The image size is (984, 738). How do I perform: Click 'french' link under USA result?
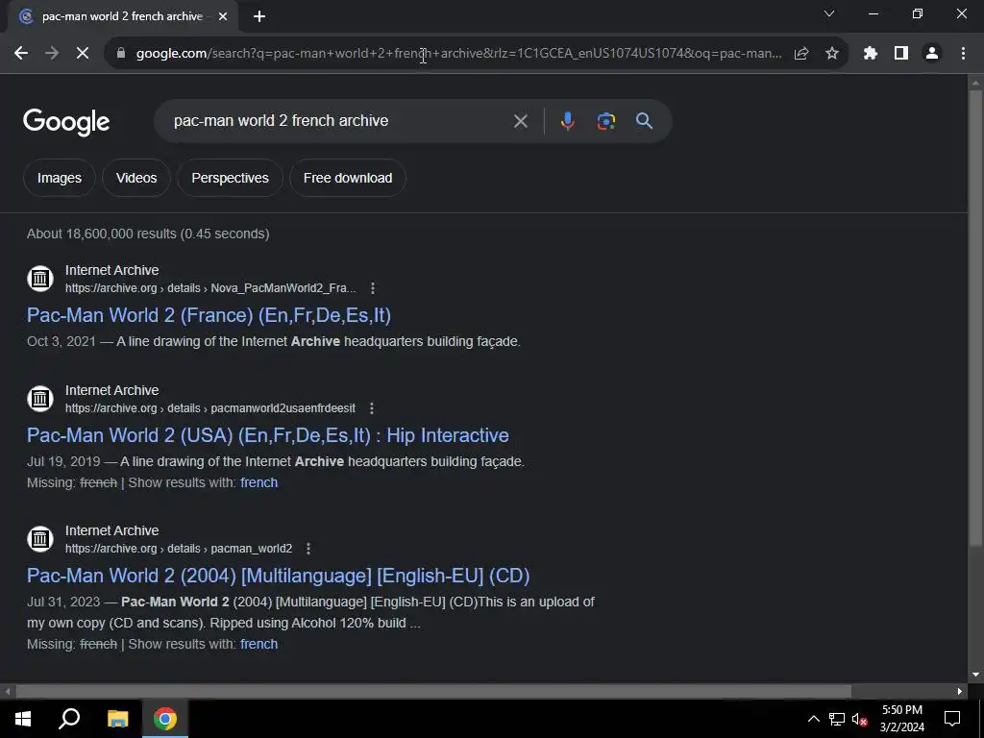click(258, 482)
